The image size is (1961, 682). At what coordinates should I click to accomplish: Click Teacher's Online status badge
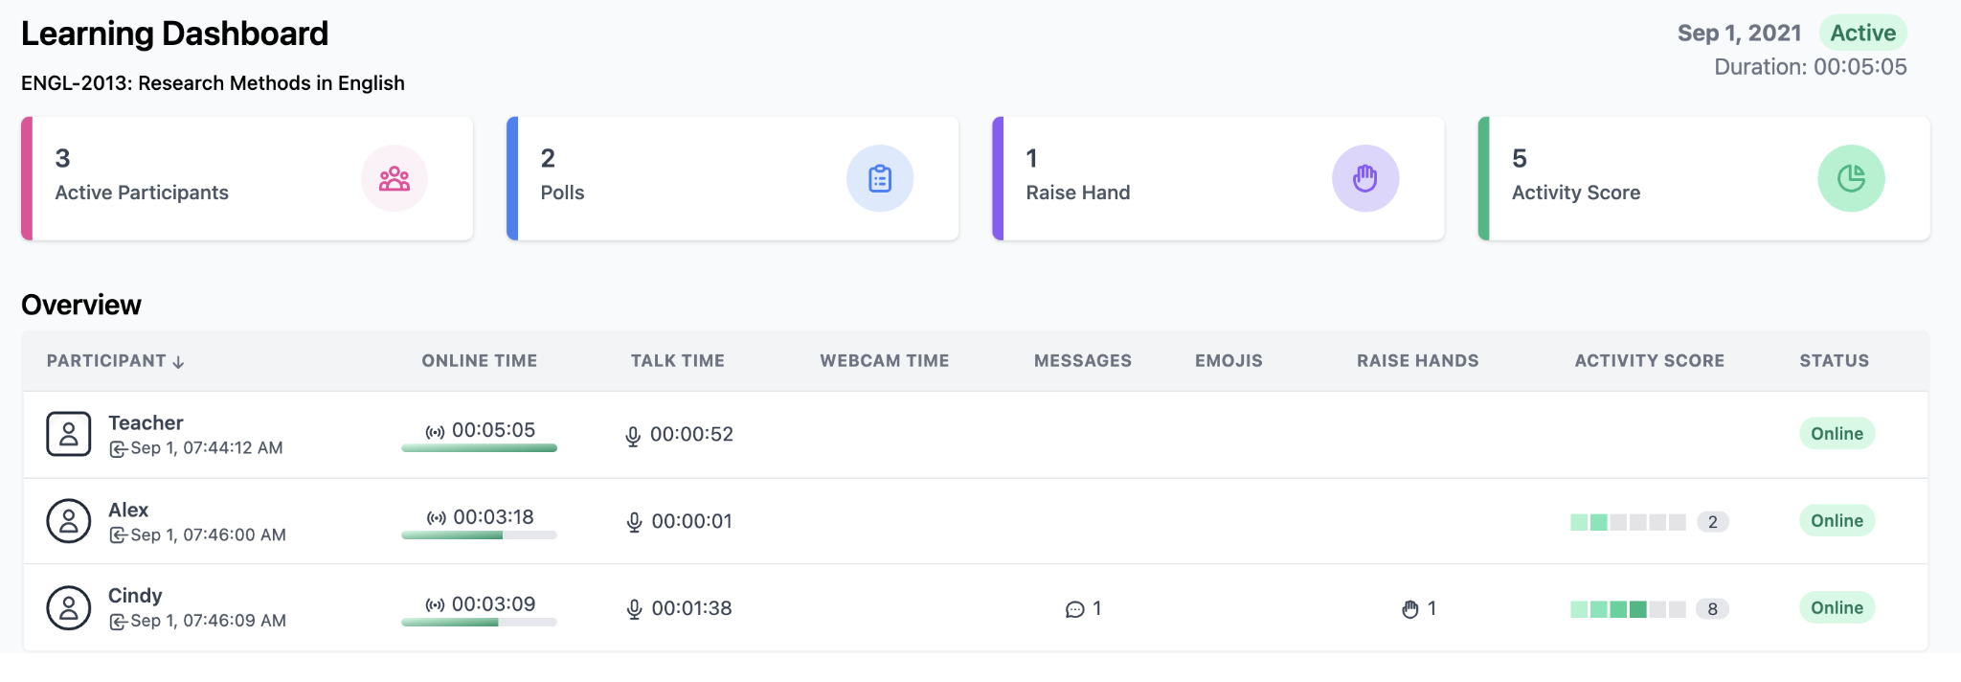coord(1837,433)
